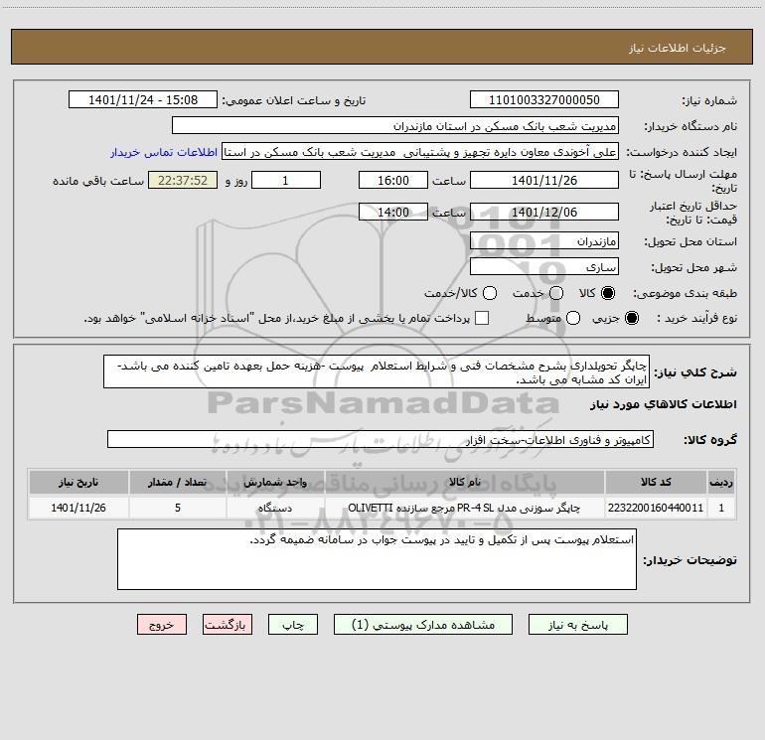The width and height of the screenshot is (765, 740).
Task: Click the اطلاعات کالاهای مورد نیاز section heading
Action: click(664, 404)
